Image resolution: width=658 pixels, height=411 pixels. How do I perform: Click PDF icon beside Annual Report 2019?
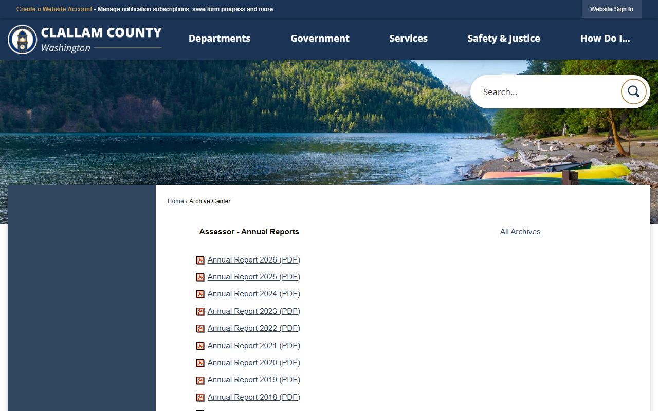point(200,381)
